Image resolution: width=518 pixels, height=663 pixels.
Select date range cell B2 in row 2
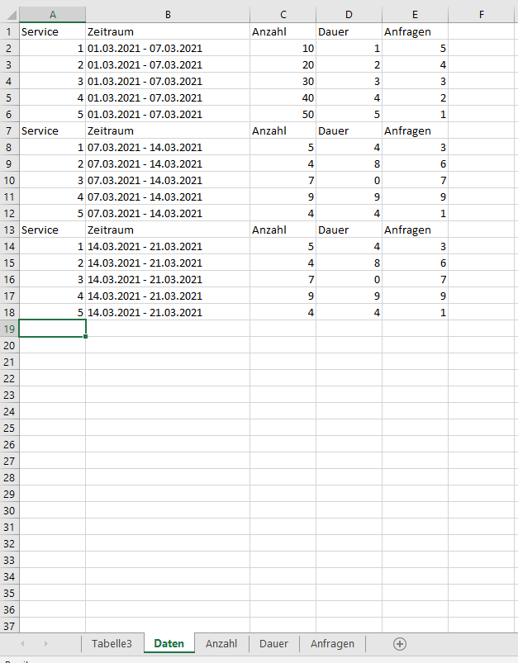(x=168, y=48)
